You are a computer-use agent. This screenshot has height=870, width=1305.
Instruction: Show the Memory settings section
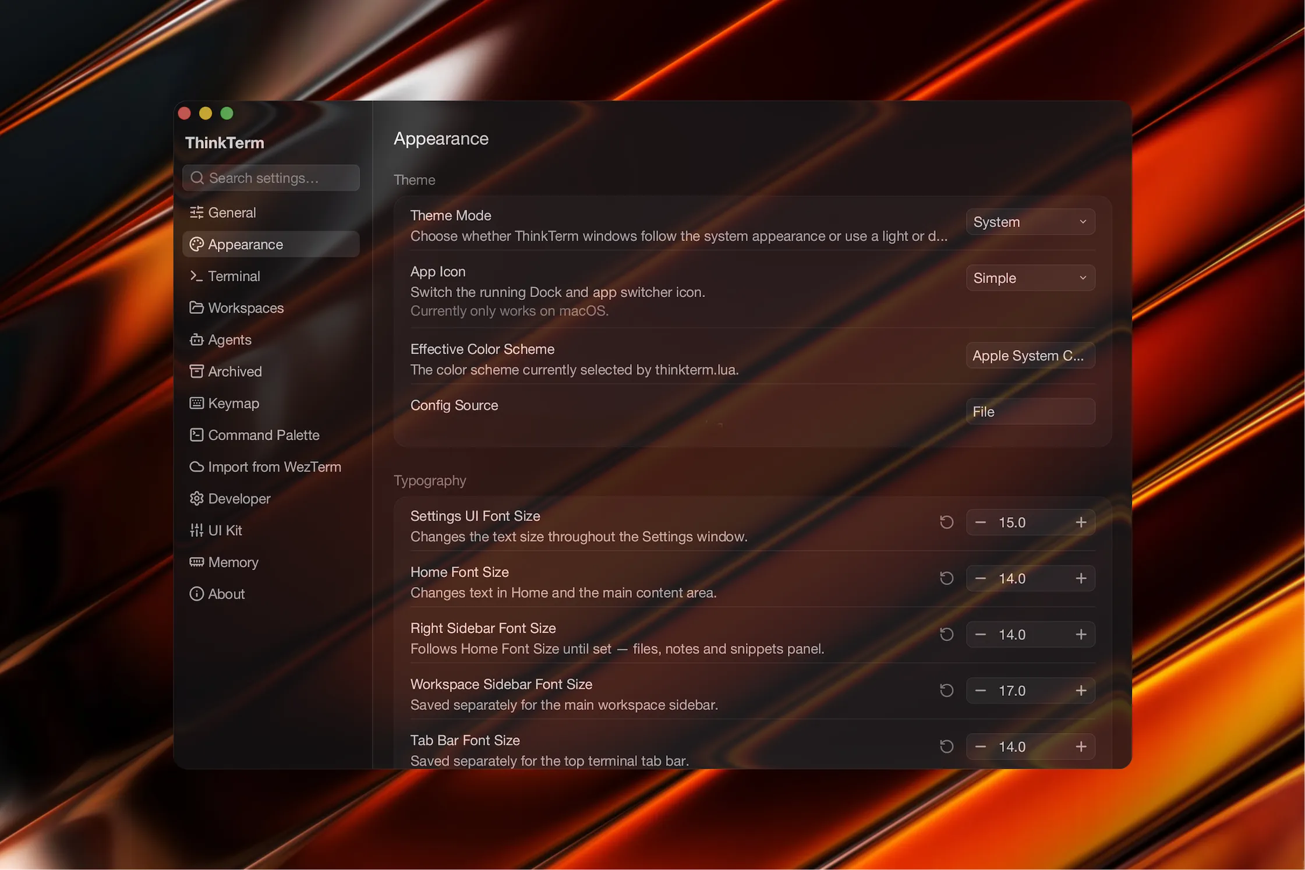(x=271, y=562)
